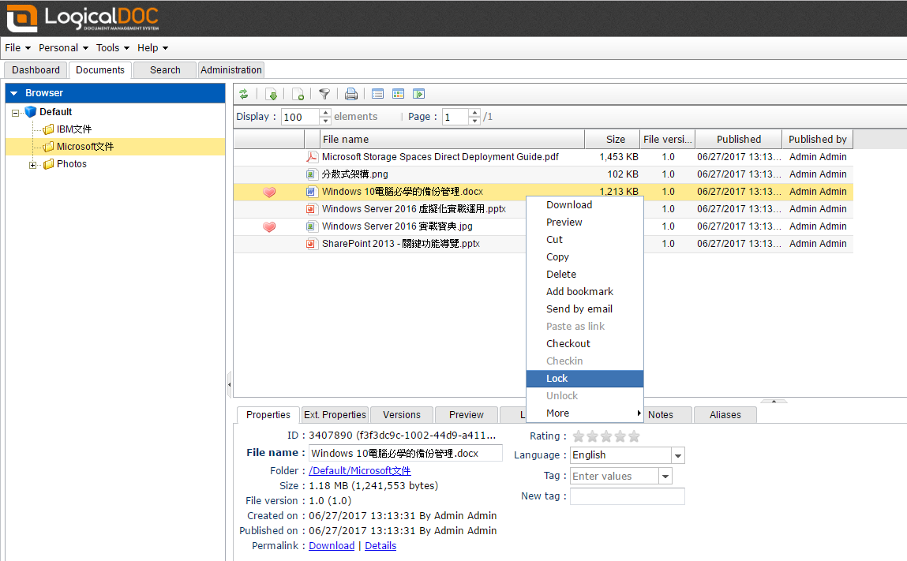Screen dimensions: 907x561
Task: Click the LogicalDOC logo
Action: click(83, 18)
